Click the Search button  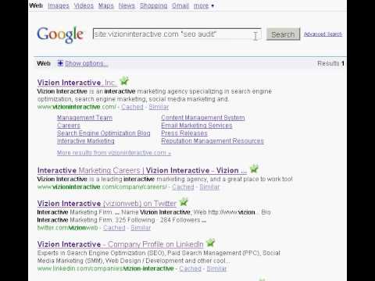tap(283, 34)
